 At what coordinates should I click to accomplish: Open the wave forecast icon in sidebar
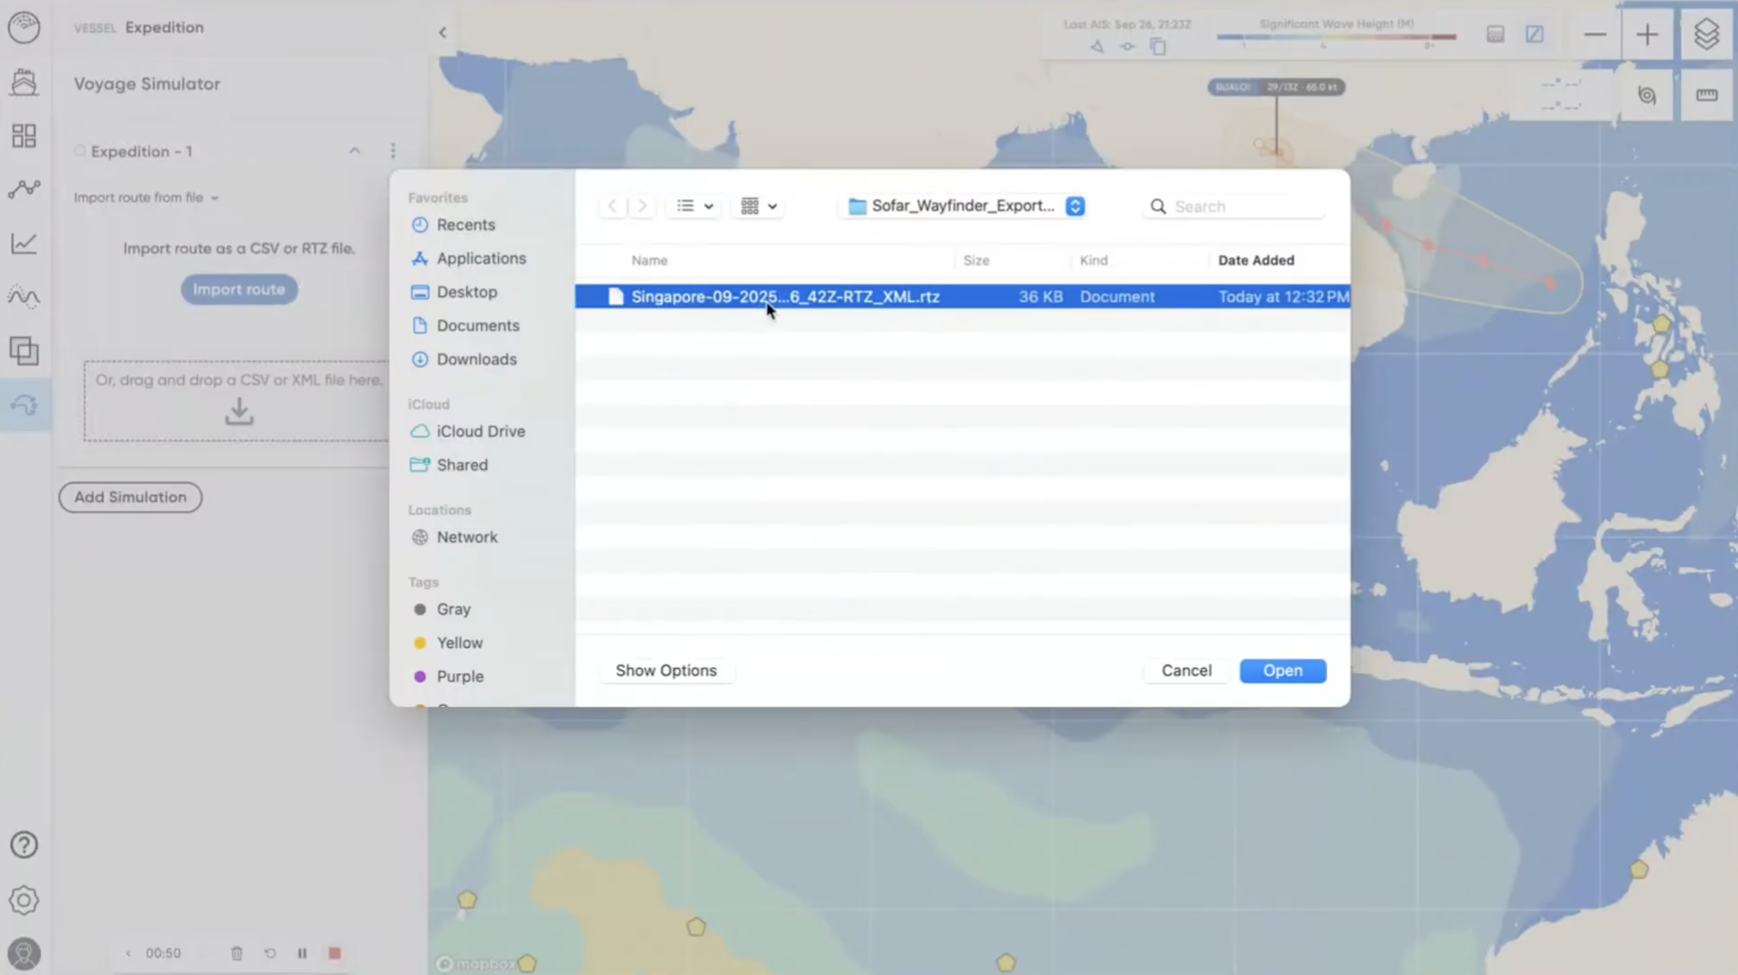24,296
